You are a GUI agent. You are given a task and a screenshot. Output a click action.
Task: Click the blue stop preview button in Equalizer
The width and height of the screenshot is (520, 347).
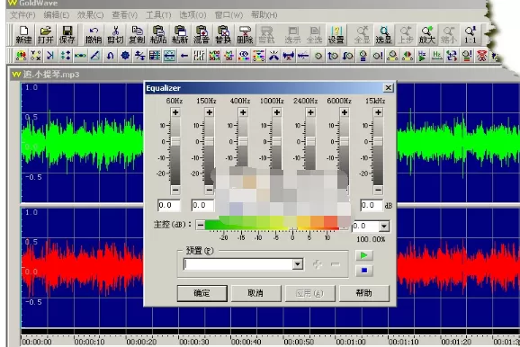pyautogui.click(x=364, y=271)
